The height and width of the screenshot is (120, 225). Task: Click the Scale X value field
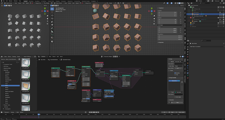click(x=167, y=29)
